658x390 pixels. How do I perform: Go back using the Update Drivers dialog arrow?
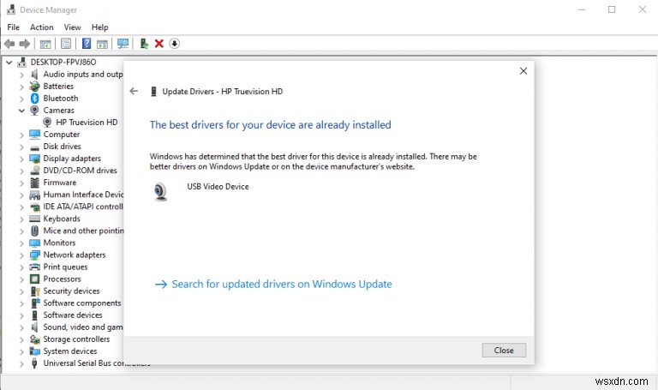tap(134, 91)
